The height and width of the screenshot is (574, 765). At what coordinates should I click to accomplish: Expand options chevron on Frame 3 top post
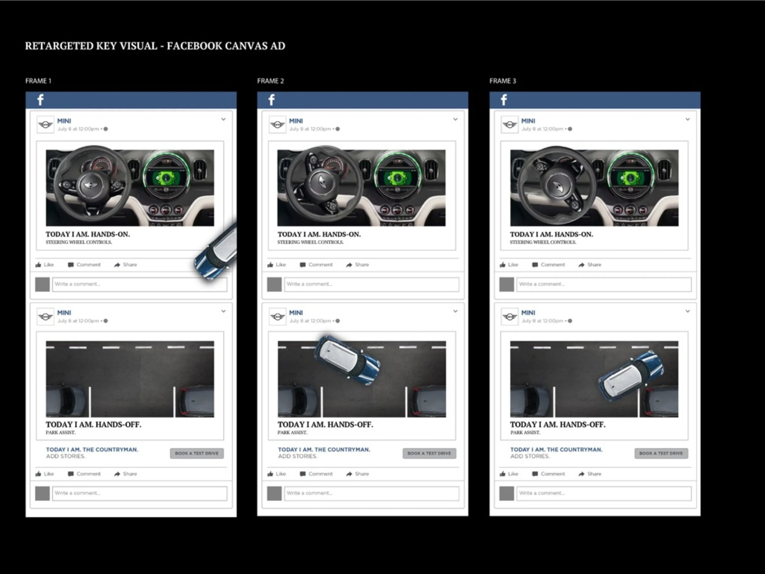tap(688, 119)
